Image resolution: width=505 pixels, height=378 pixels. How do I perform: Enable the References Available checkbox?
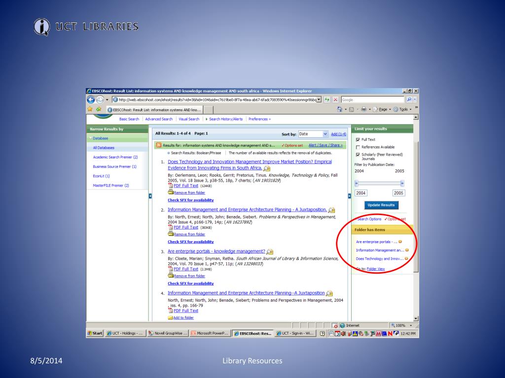[358, 147]
